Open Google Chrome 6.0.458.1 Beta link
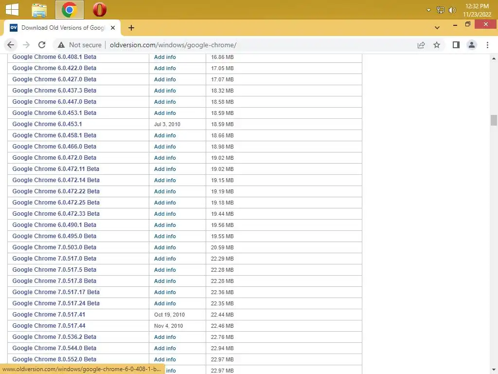 54,135
